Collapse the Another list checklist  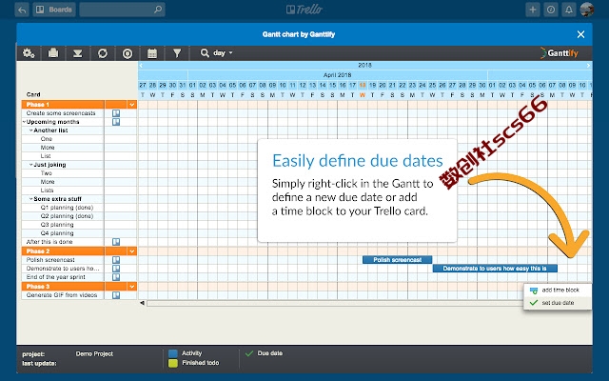coord(31,130)
